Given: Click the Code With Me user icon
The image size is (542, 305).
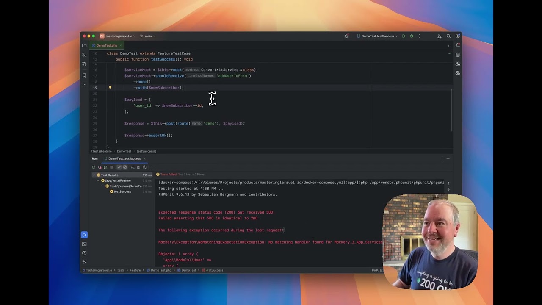Looking at the screenshot, I should [440, 36].
